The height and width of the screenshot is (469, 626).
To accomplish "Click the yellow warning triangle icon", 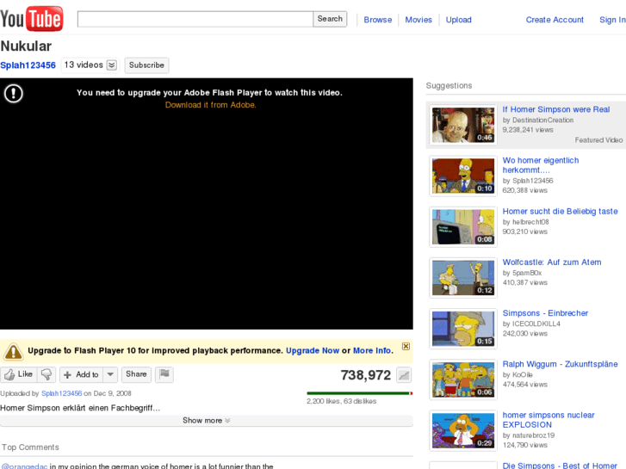I will coord(13,351).
